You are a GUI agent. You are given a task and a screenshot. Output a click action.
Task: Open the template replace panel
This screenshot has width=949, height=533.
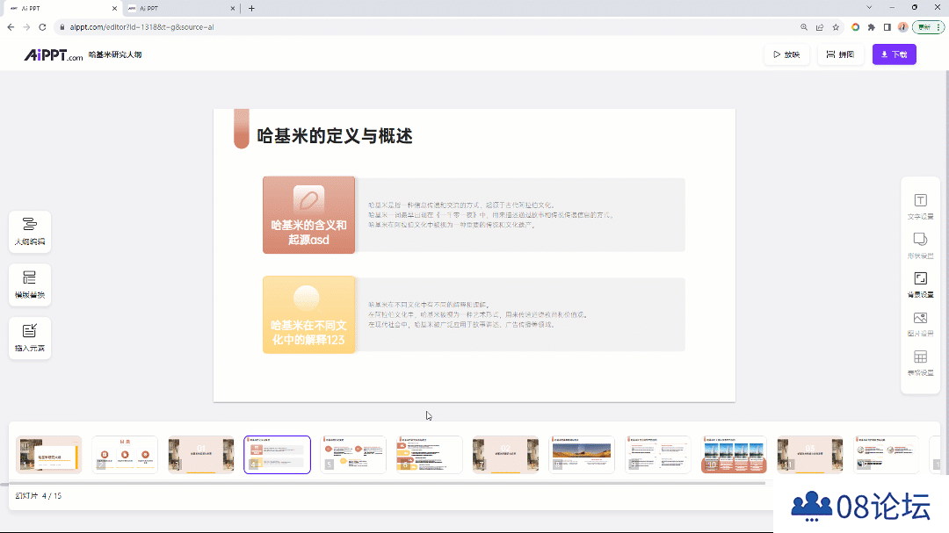pos(30,285)
